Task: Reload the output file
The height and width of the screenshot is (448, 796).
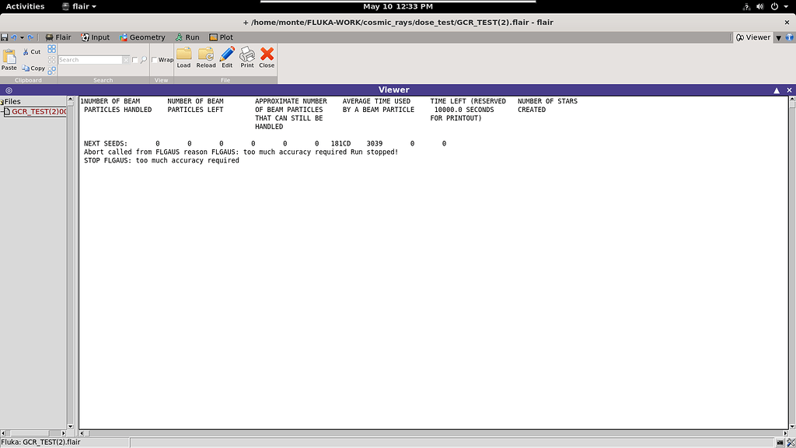Action: click(206, 57)
